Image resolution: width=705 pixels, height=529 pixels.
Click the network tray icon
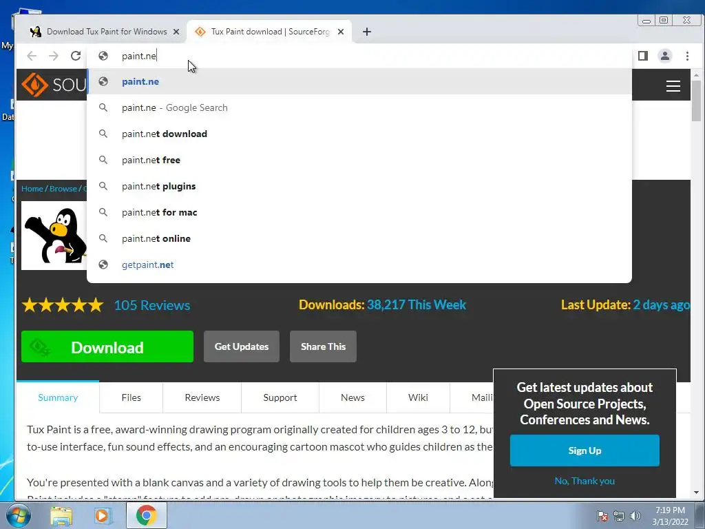(619, 516)
